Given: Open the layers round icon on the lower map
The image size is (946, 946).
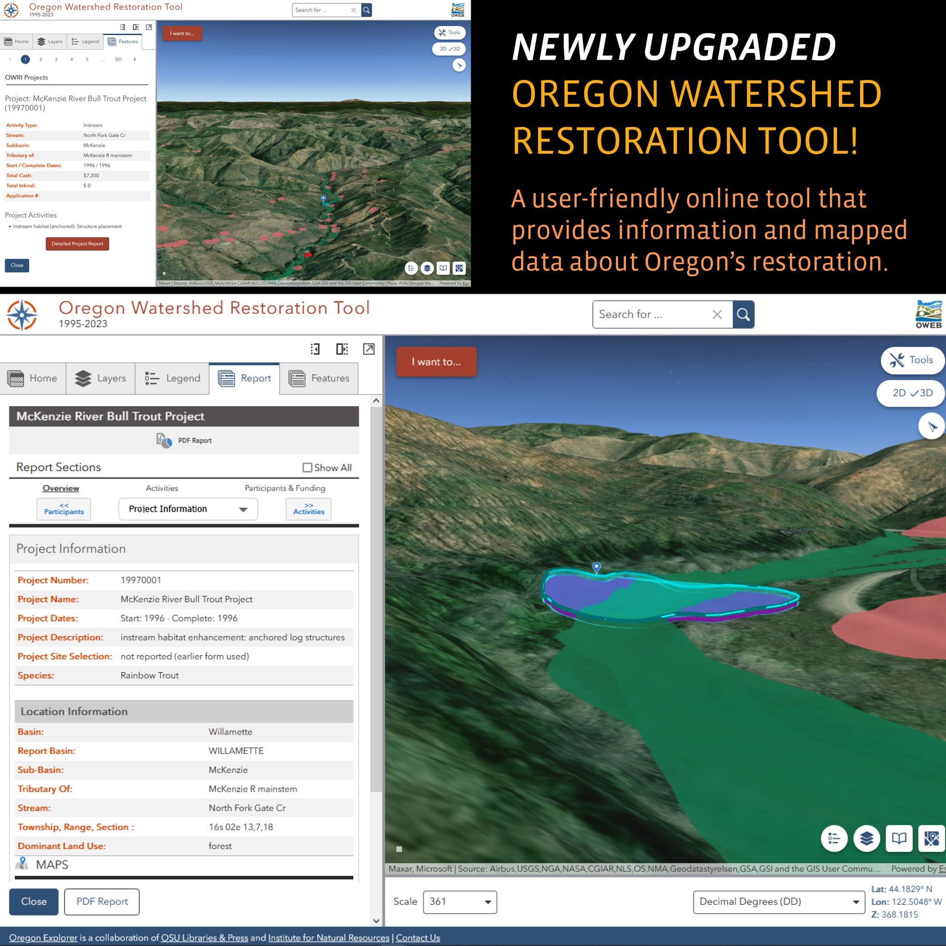Looking at the screenshot, I should click(x=866, y=838).
